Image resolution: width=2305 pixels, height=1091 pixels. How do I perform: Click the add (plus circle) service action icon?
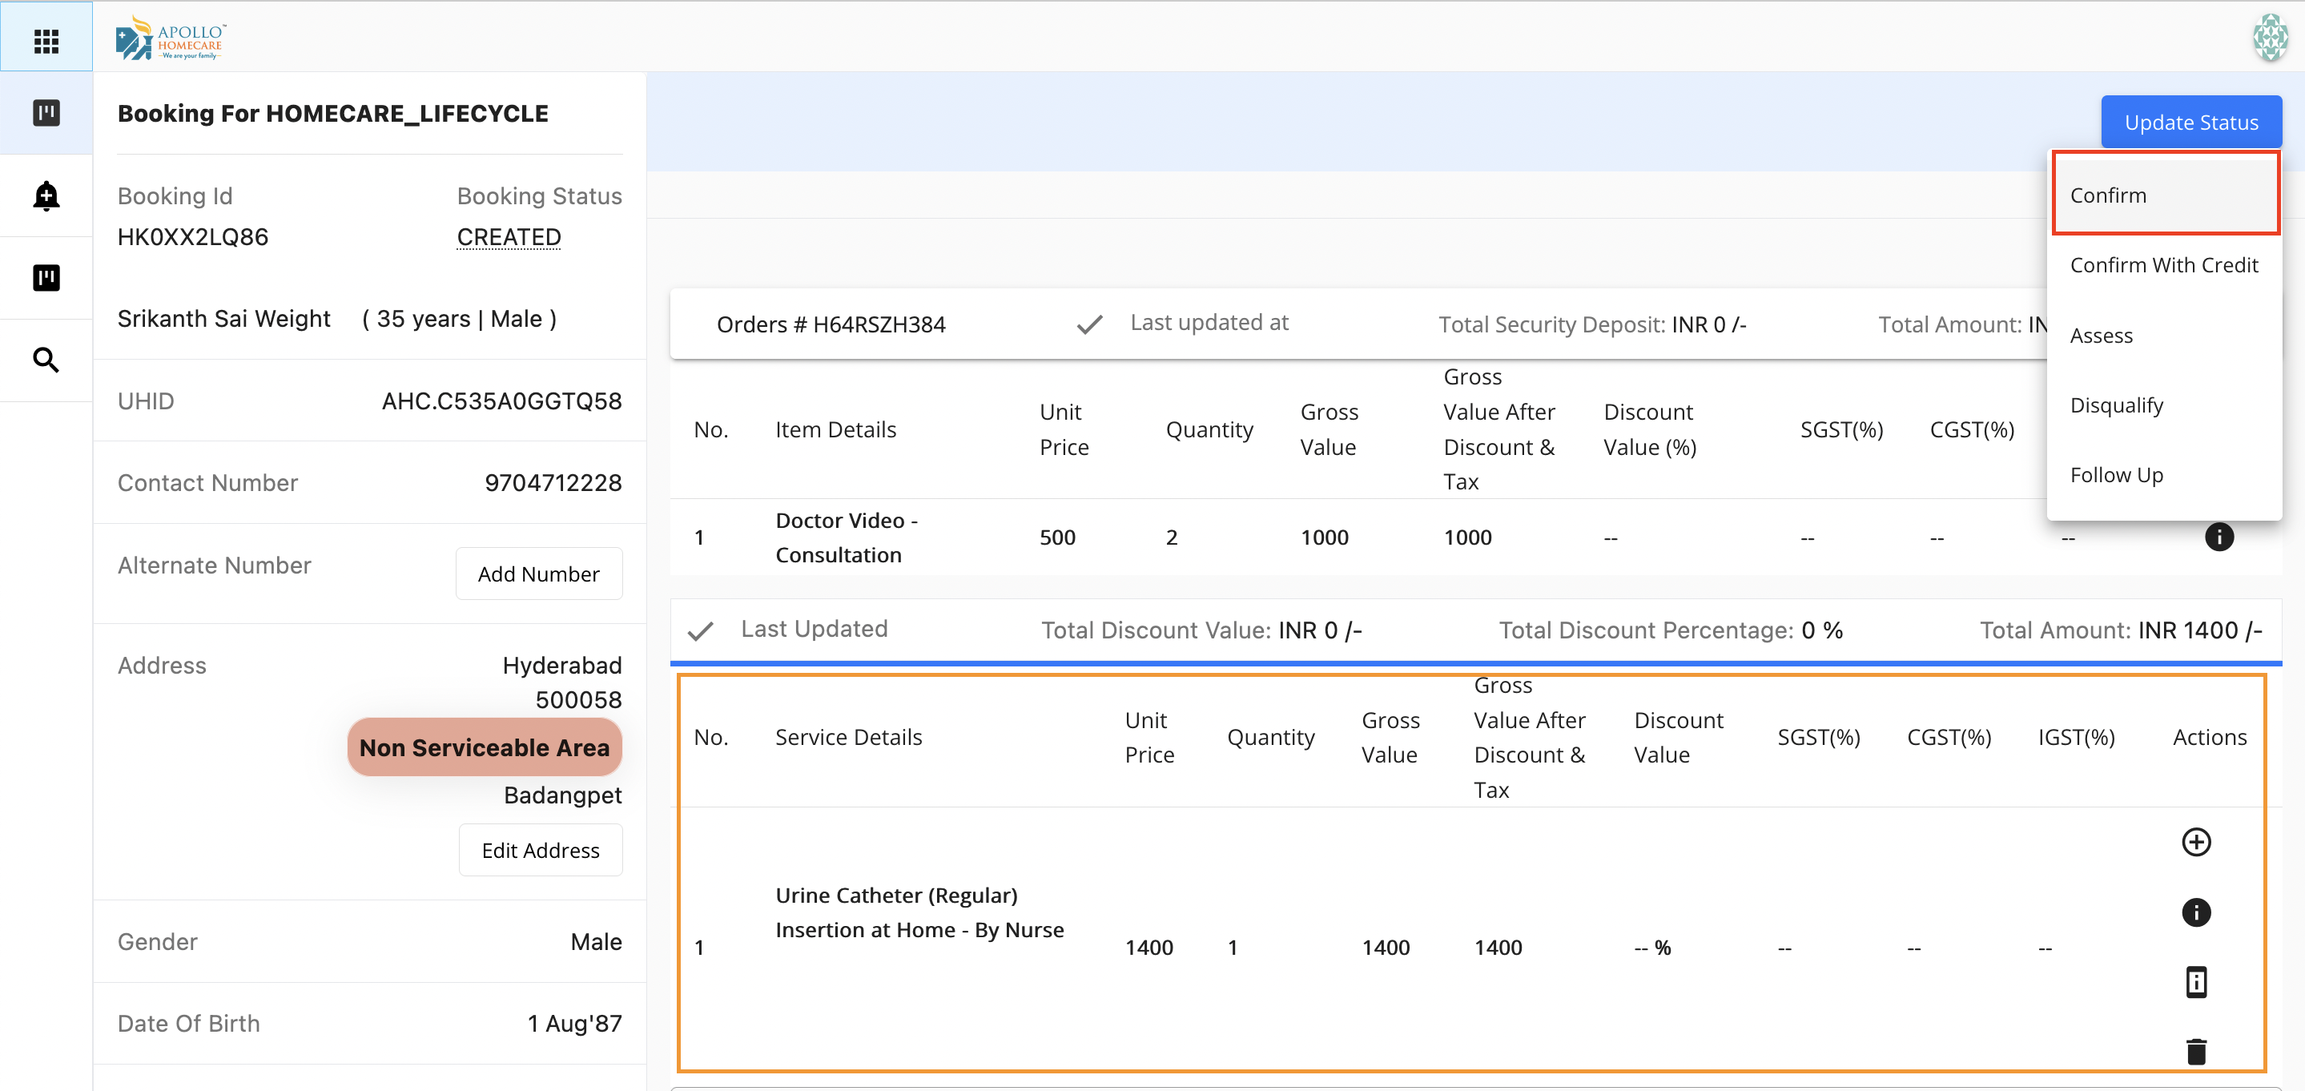[2195, 841]
